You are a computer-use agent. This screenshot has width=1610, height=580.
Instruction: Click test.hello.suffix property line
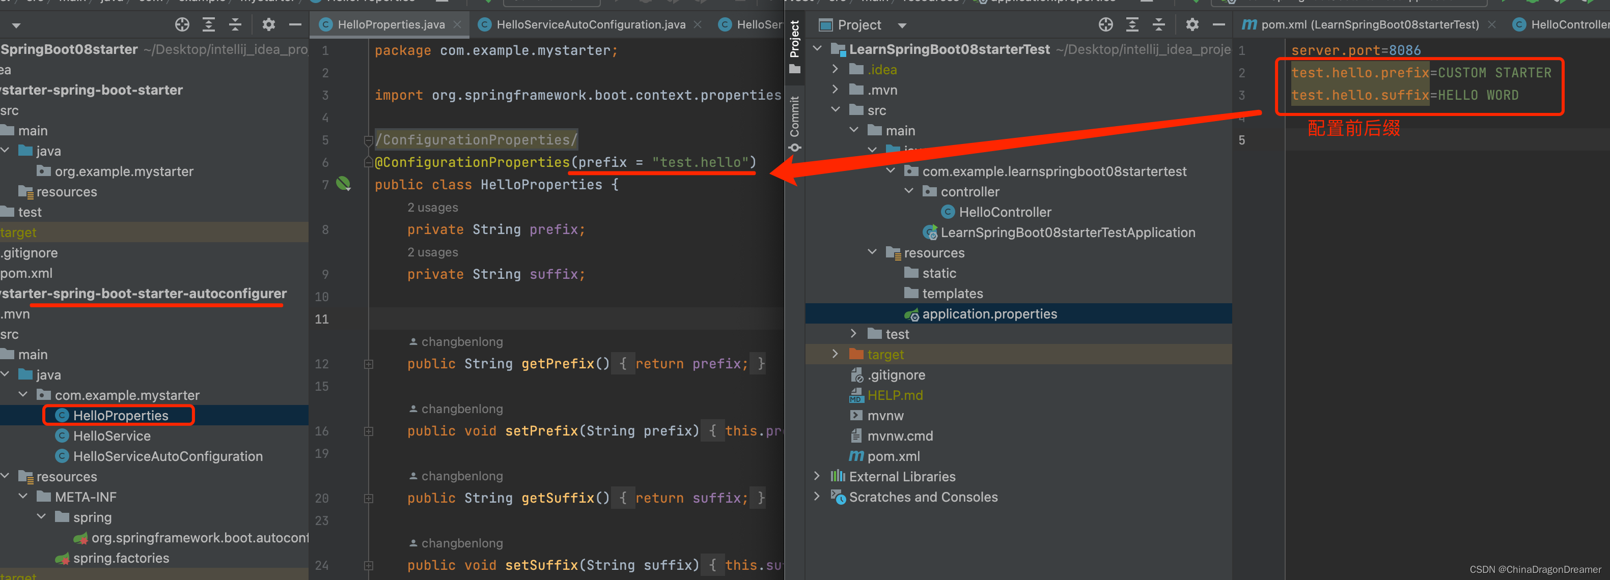click(x=1404, y=95)
